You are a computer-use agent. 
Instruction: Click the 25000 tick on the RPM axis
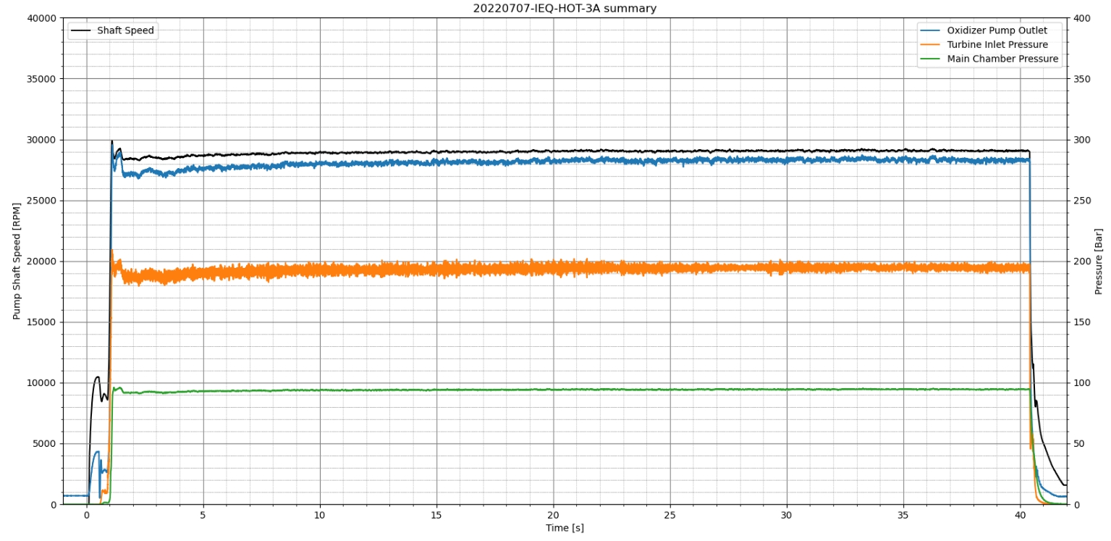[x=43, y=201]
